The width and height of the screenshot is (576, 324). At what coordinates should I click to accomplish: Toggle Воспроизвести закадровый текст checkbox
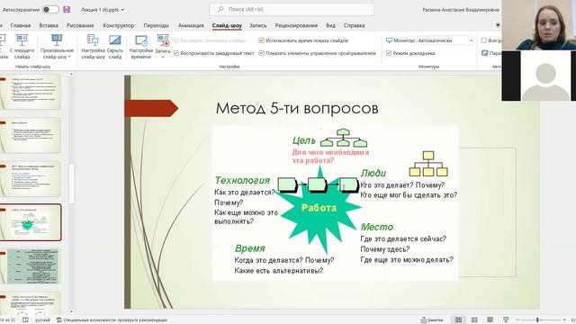pos(176,53)
